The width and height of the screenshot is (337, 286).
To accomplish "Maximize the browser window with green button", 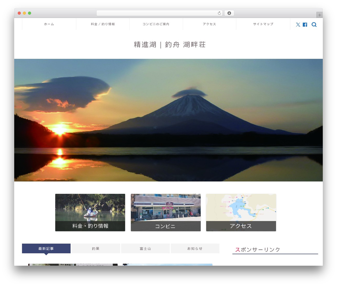I will 29,13.
